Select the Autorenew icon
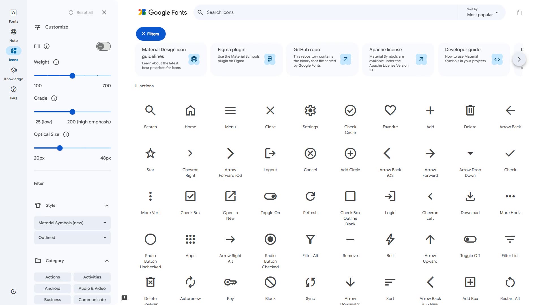Viewport: 543px width, 305px height. pyautogui.click(x=190, y=282)
